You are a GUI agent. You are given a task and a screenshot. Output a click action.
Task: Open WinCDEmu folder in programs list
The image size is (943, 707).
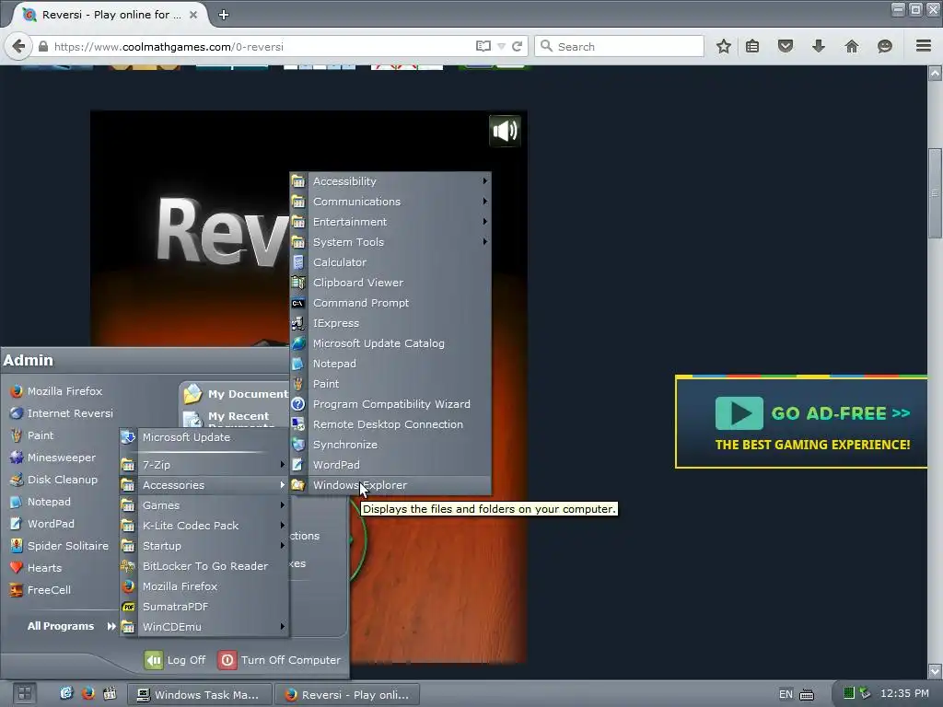204,627
